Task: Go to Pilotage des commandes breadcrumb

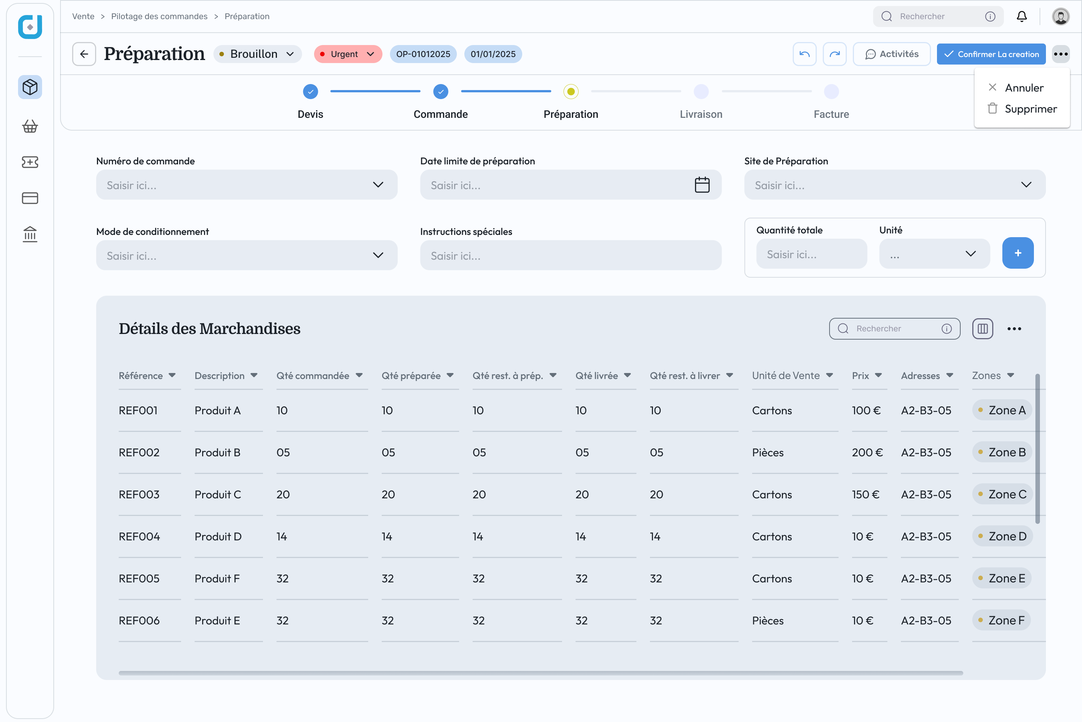Action: click(x=159, y=17)
